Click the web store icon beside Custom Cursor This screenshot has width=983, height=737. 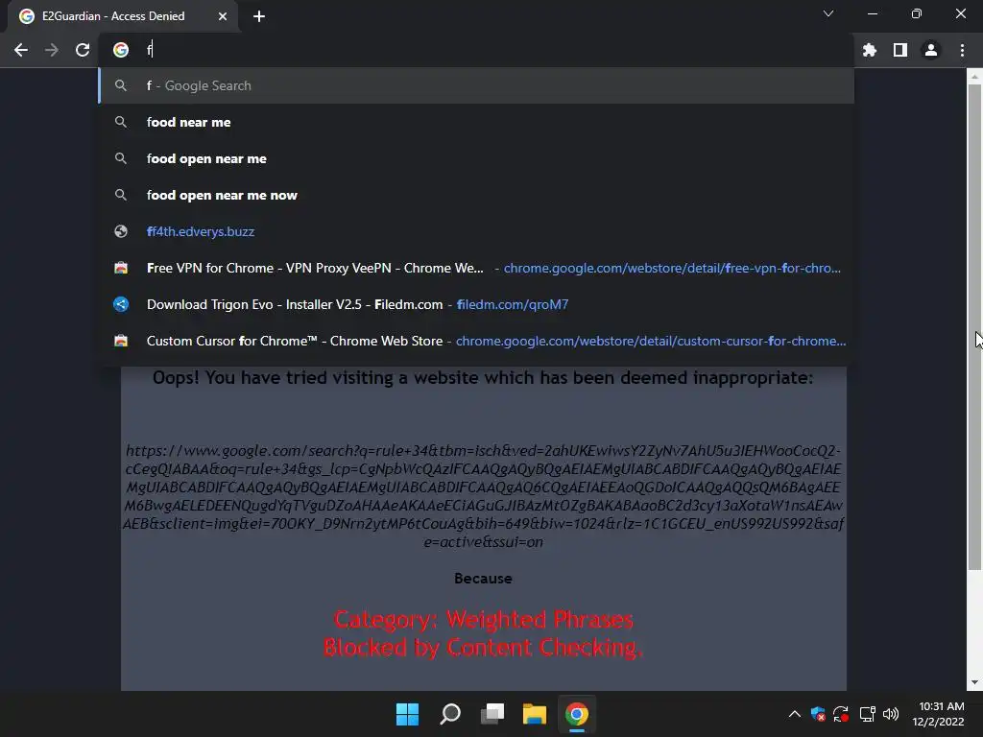click(x=121, y=341)
